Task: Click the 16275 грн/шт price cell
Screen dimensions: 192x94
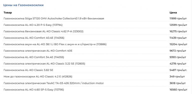Action: point(178,31)
